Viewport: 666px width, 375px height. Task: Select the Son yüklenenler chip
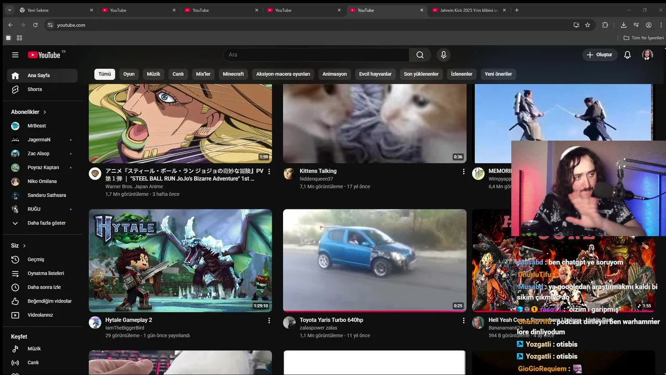[x=421, y=74]
